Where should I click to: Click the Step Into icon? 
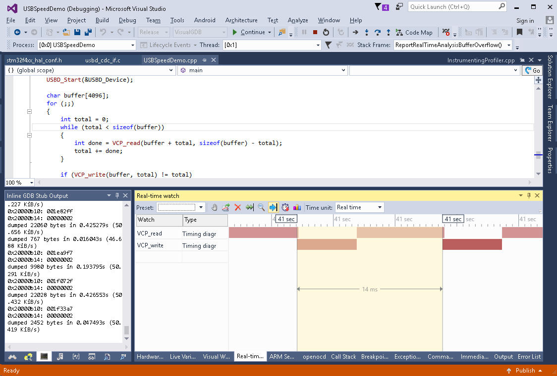(x=367, y=32)
